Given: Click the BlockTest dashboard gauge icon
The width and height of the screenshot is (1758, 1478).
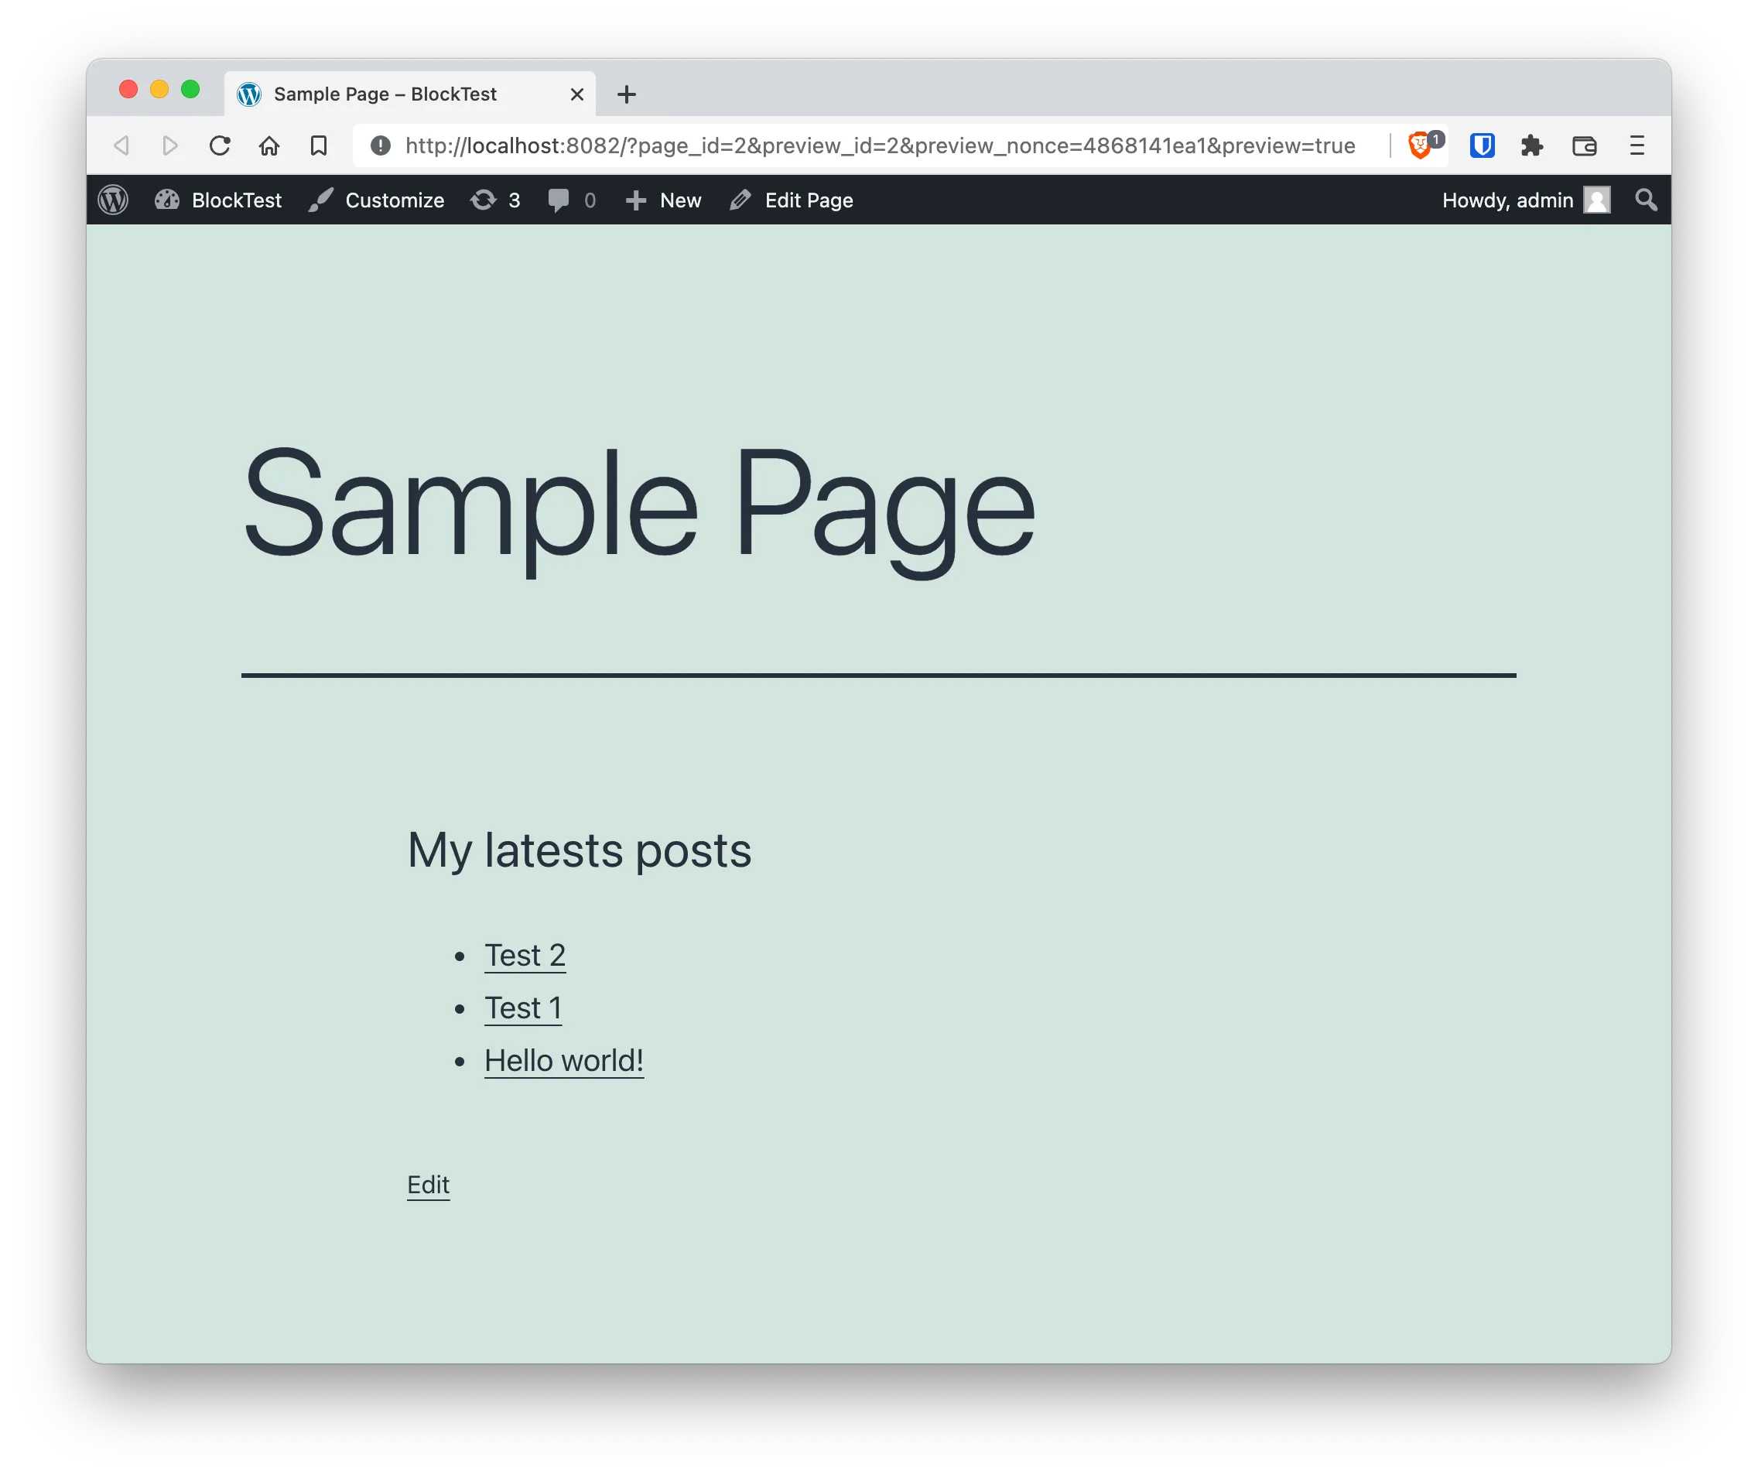Looking at the screenshot, I should coord(168,200).
